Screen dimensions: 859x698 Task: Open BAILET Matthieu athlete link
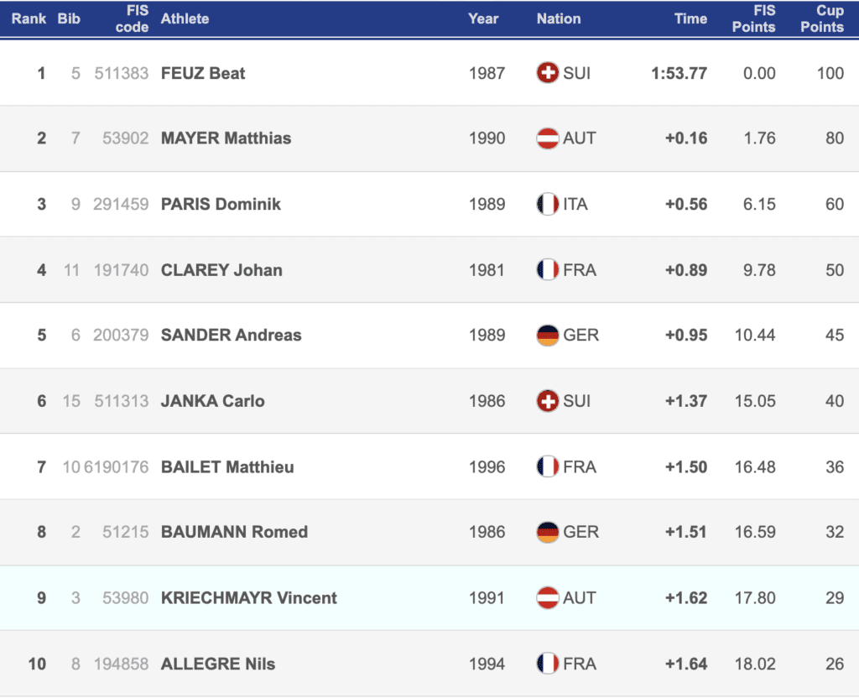pyautogui.click(x=227, y=466)
